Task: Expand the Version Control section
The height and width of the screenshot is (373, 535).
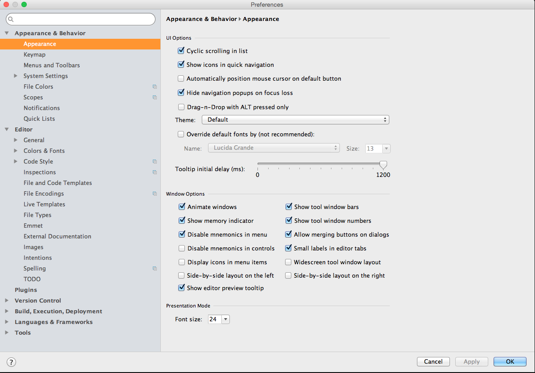Action: point(6,300)
